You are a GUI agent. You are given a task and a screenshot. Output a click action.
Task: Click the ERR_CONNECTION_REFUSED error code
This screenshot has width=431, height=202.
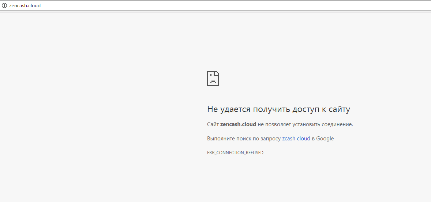(x=235, y=153)
